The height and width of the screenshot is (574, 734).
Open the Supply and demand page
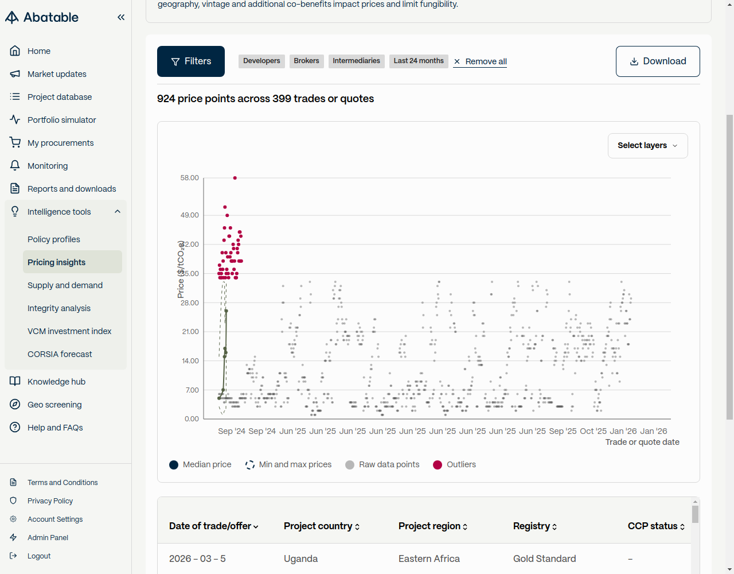pyautogui.click(x=65, y=285)
